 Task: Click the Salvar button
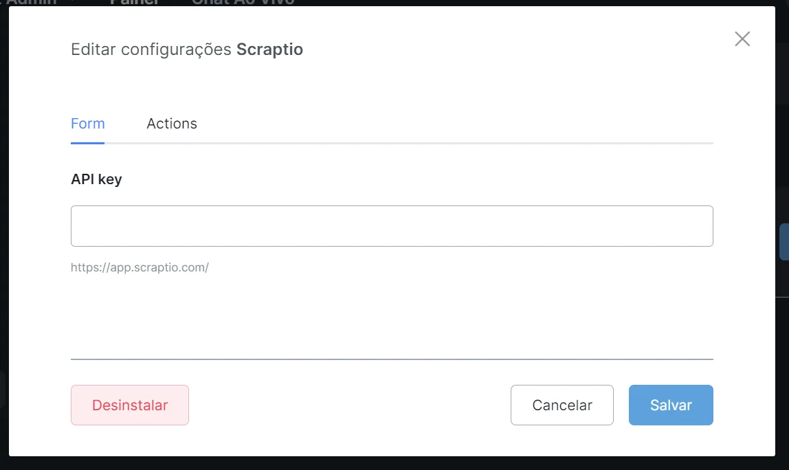point(671,405)
